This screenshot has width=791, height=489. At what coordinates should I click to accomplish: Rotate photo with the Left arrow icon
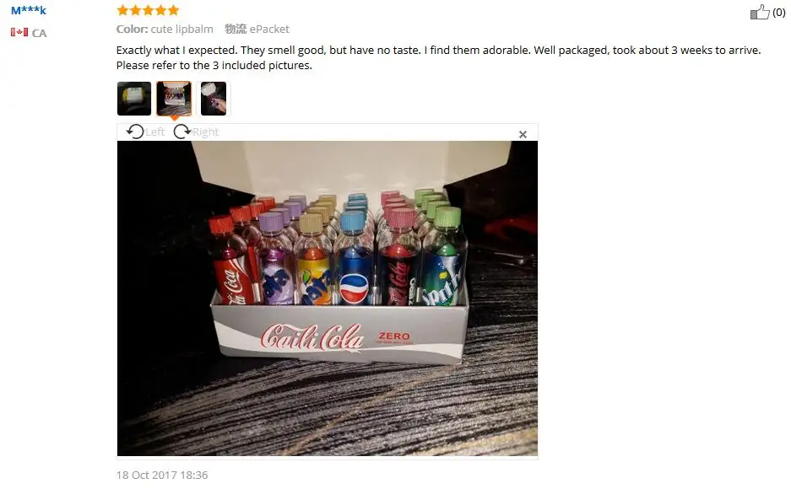coord(135,132)
